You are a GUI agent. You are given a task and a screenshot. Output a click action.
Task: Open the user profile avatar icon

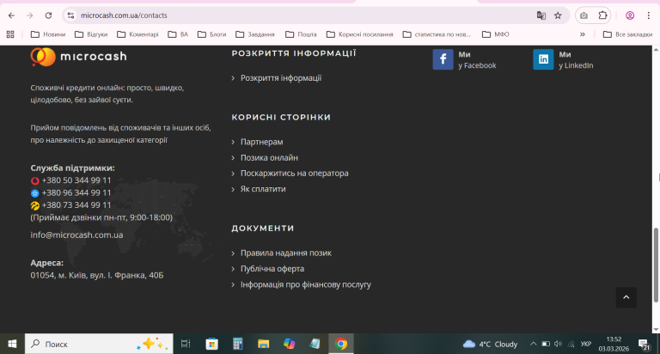(x=630, y=15)
